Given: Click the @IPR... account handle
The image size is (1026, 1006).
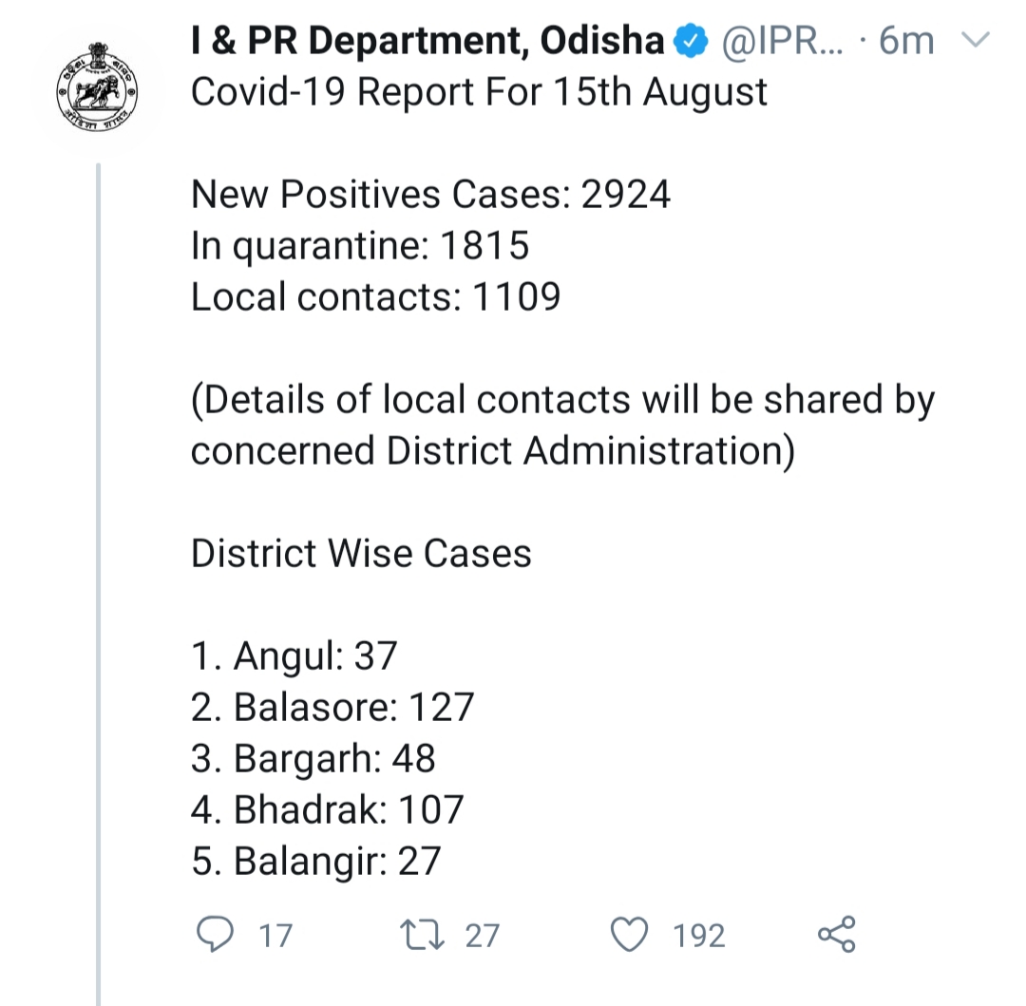Looking at the screenshot, I should (x=781, y=41).
